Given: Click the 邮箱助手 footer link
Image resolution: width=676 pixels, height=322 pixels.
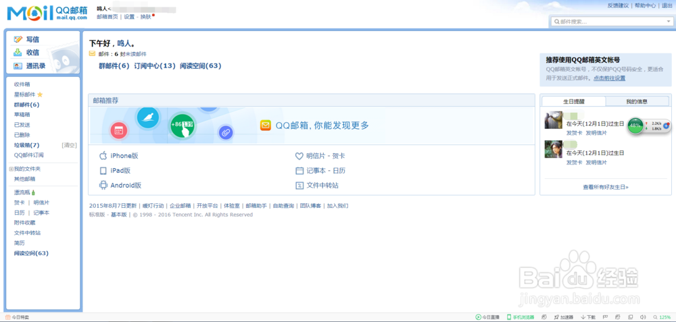Looking at the screenshot, I should 256,206.
